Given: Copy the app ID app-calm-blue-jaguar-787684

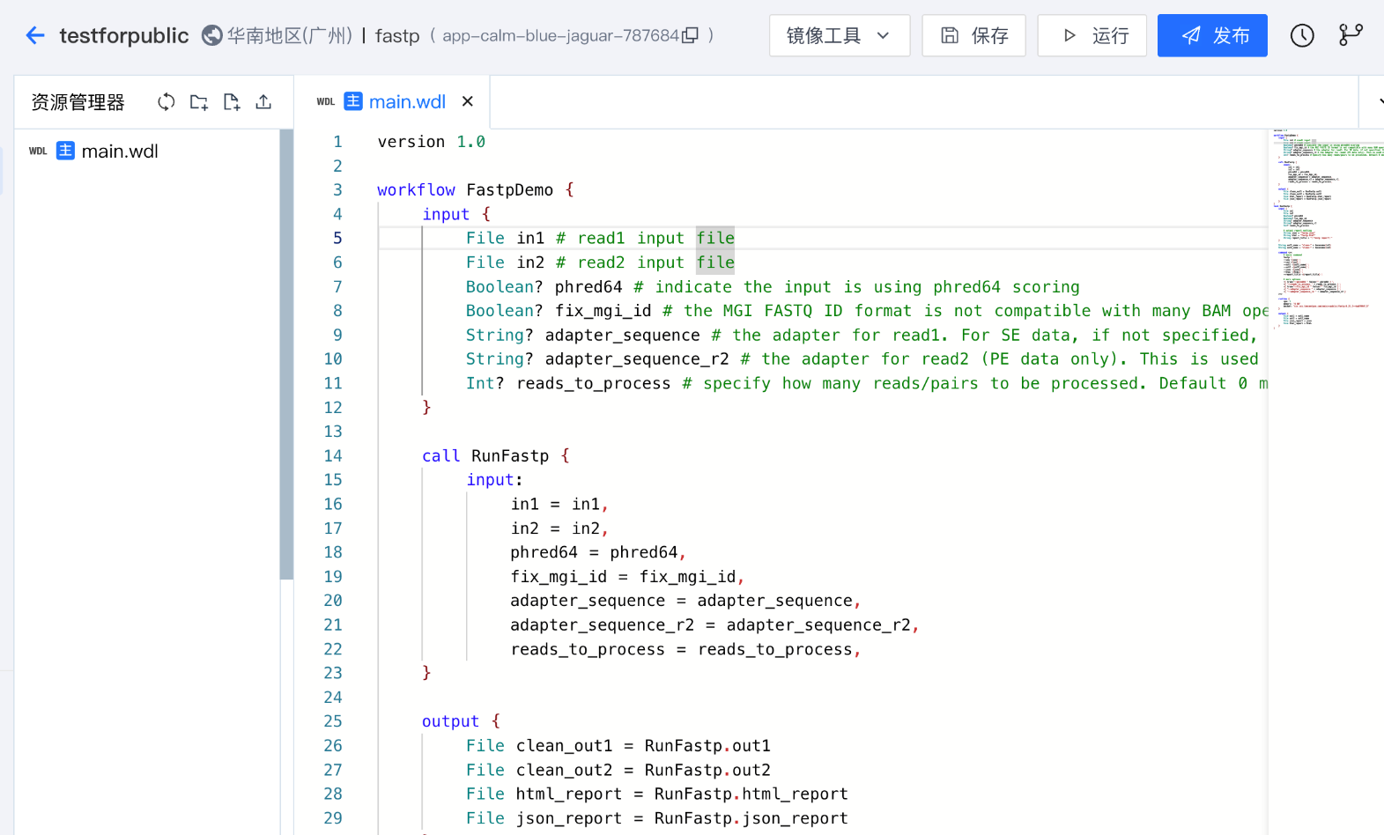Looking at the screenshot, I should coord(691,35).
